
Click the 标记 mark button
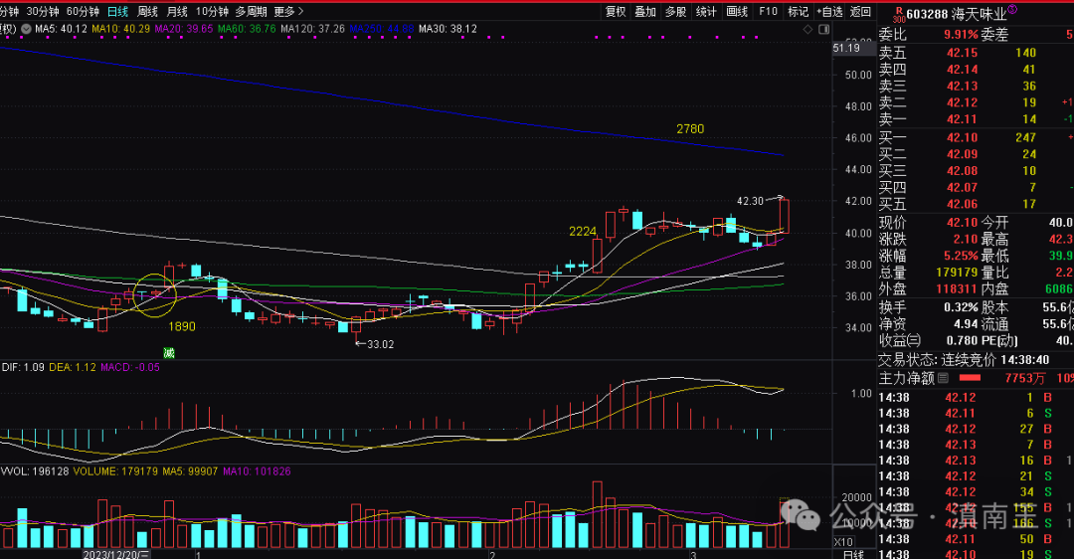(798, 12)
